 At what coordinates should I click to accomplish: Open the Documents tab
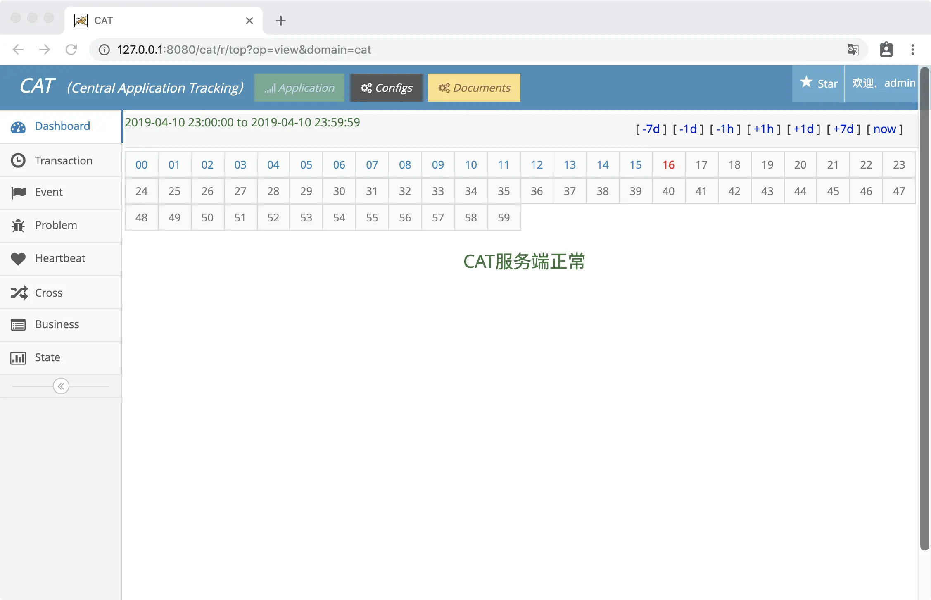pos(474,88)
